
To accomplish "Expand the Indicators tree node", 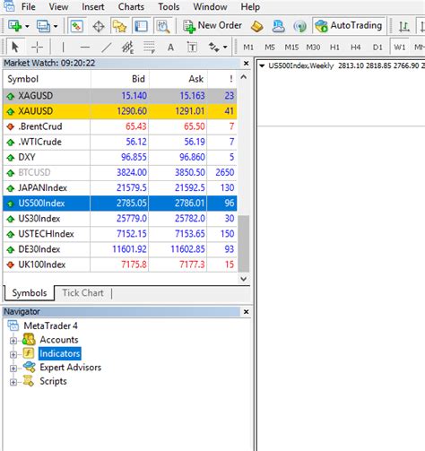I will 13,354.
